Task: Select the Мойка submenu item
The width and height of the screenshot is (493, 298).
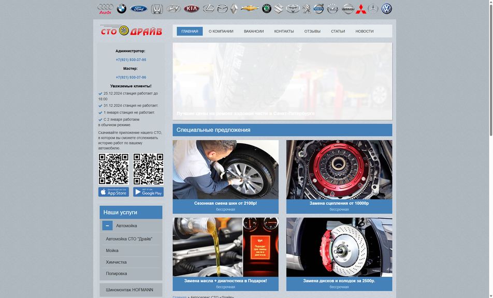Action: pos(112,250)
